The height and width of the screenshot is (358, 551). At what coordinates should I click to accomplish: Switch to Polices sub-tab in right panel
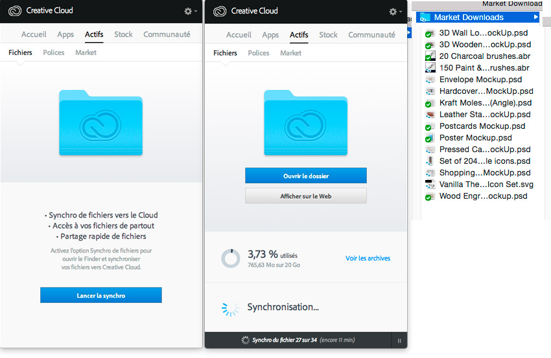[x=258, y=53]
